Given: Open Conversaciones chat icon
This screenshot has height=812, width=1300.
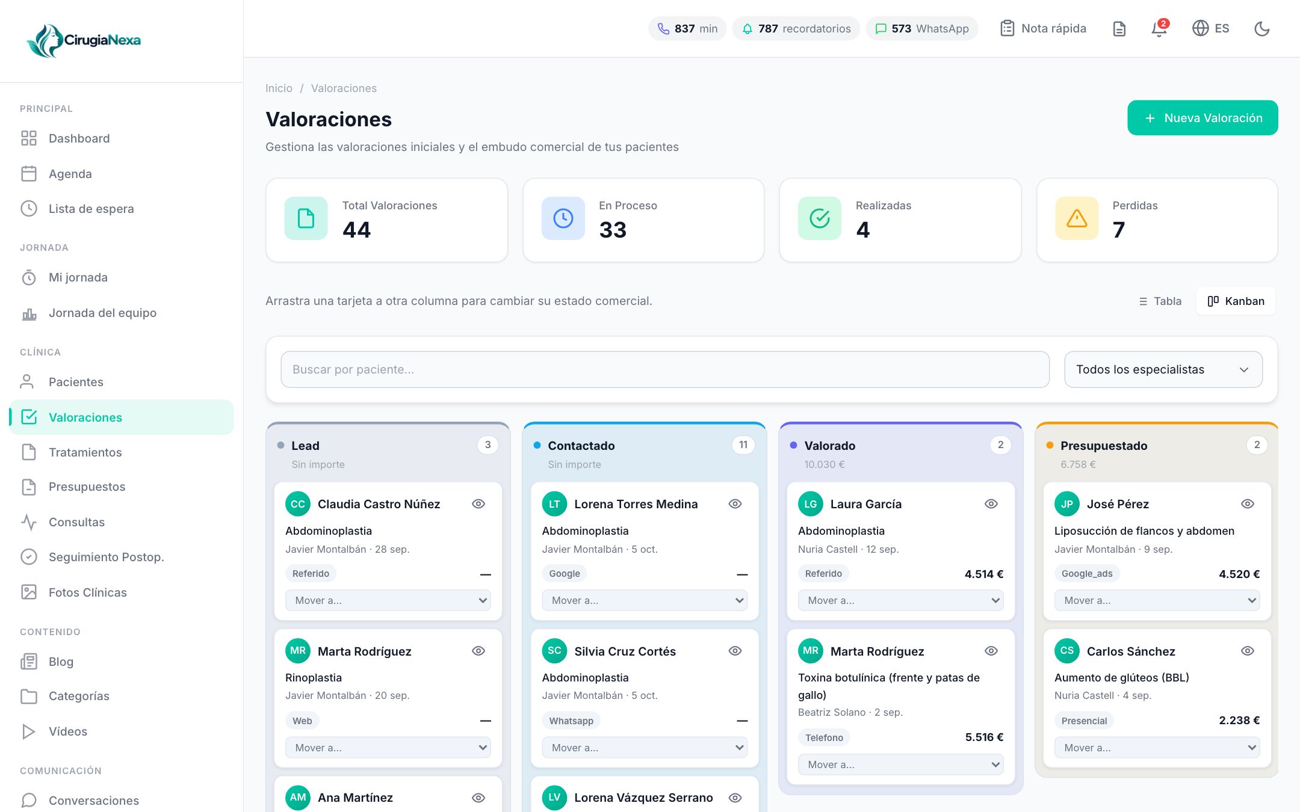Looking at the screenshot, I should [x=29, y=801].
